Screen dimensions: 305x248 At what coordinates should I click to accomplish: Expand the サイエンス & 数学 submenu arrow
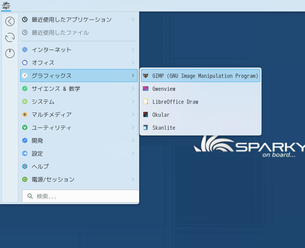coord(133,89)
